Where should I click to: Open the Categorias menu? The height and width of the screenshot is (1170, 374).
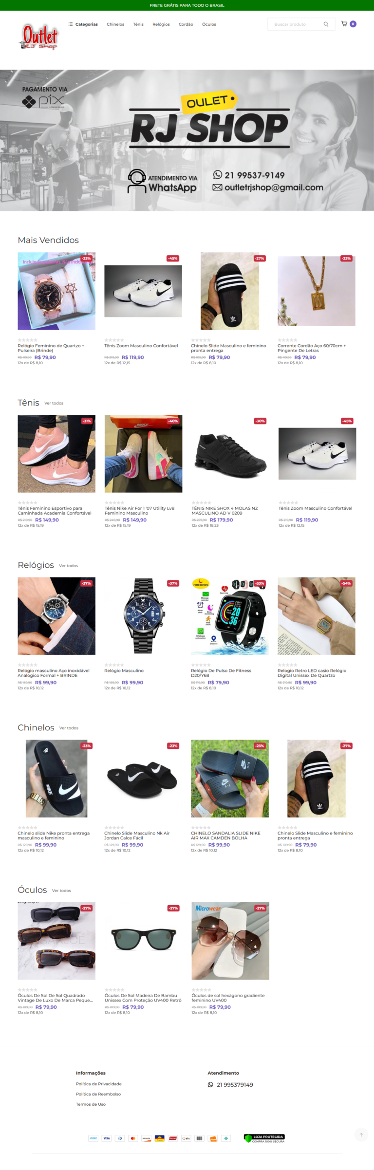[x=83, y=24]
